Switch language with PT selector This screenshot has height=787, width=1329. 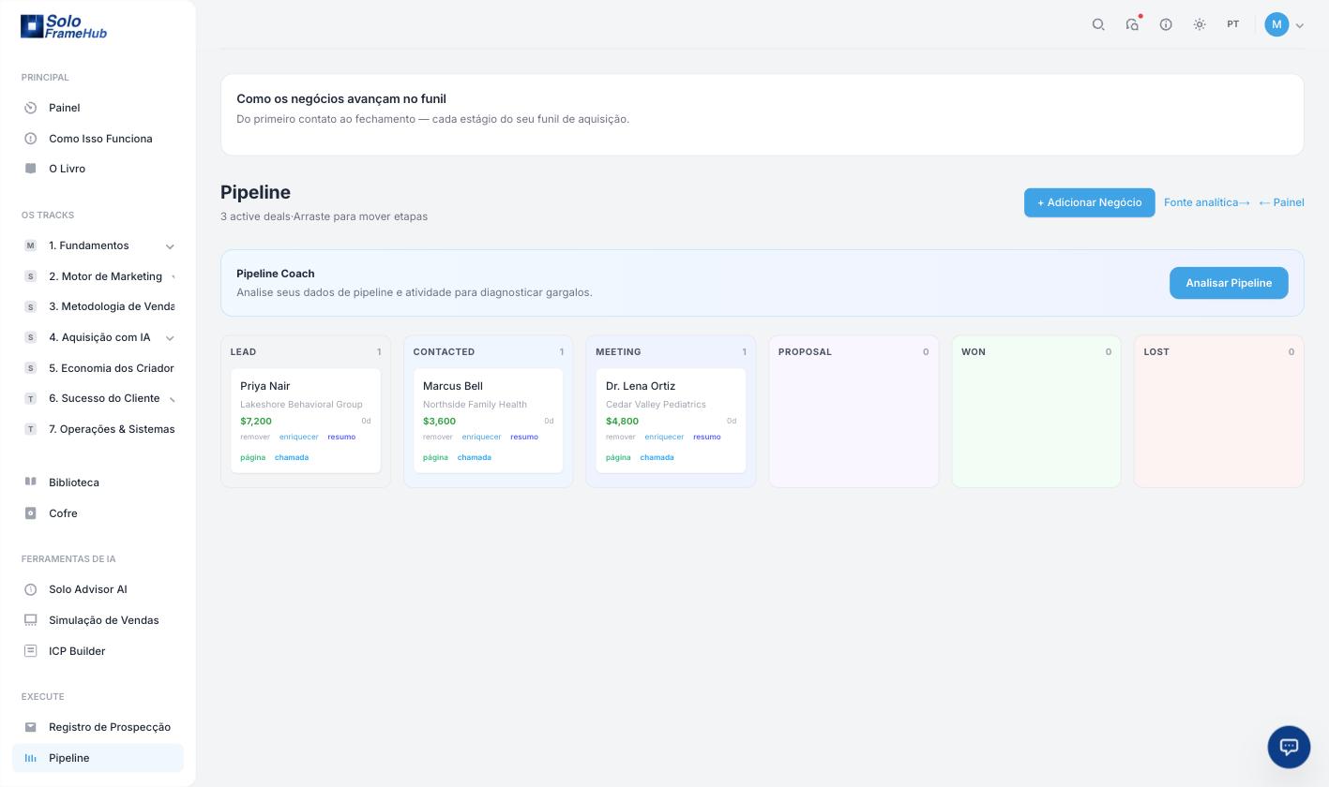click(x=1233, y=24)
